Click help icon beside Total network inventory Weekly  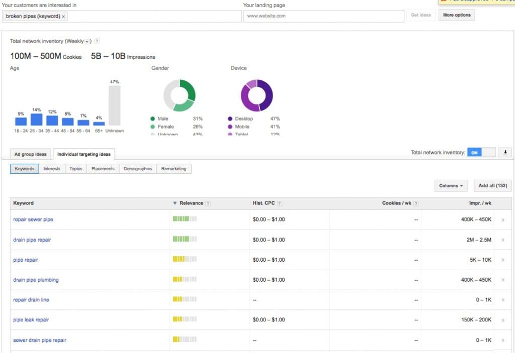(97, 41)
